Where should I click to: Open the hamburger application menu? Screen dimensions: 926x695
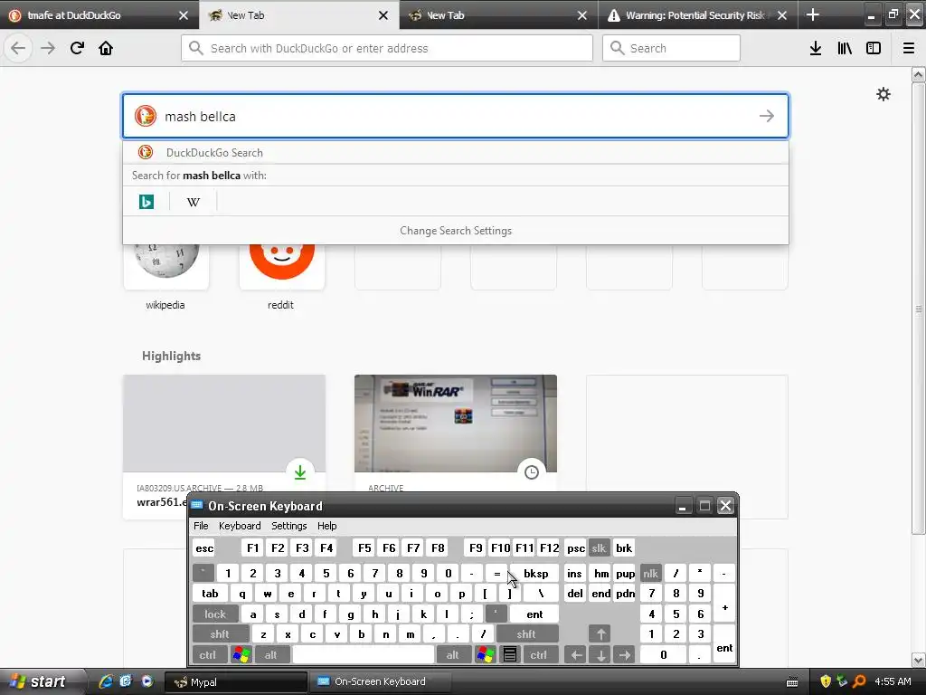909,48
